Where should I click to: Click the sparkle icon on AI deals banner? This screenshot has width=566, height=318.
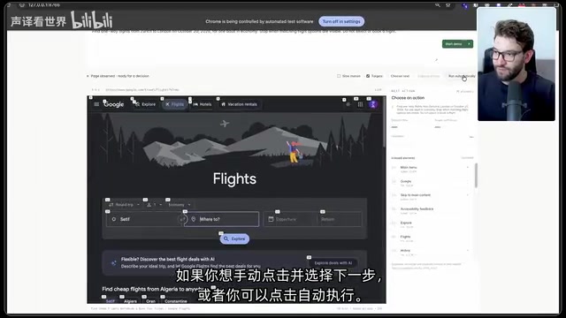coord(114,263)
